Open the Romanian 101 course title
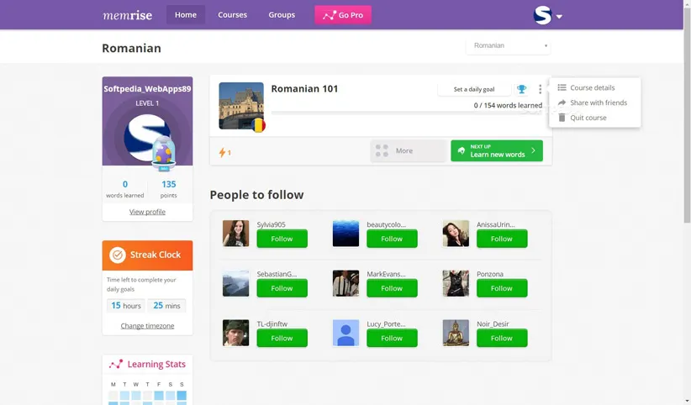Image resolution: width=691 pixels, height=405 pixels. 304,88
